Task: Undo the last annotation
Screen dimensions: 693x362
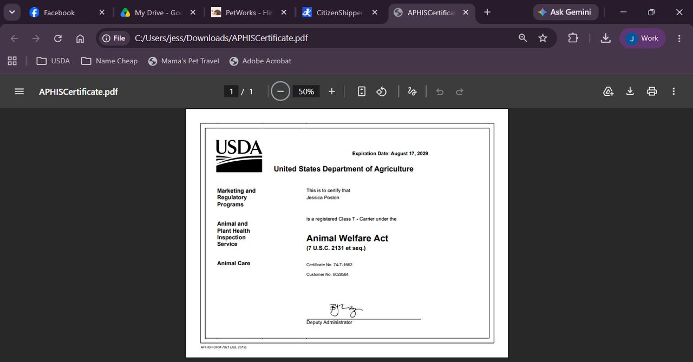Action: (440, 91)
